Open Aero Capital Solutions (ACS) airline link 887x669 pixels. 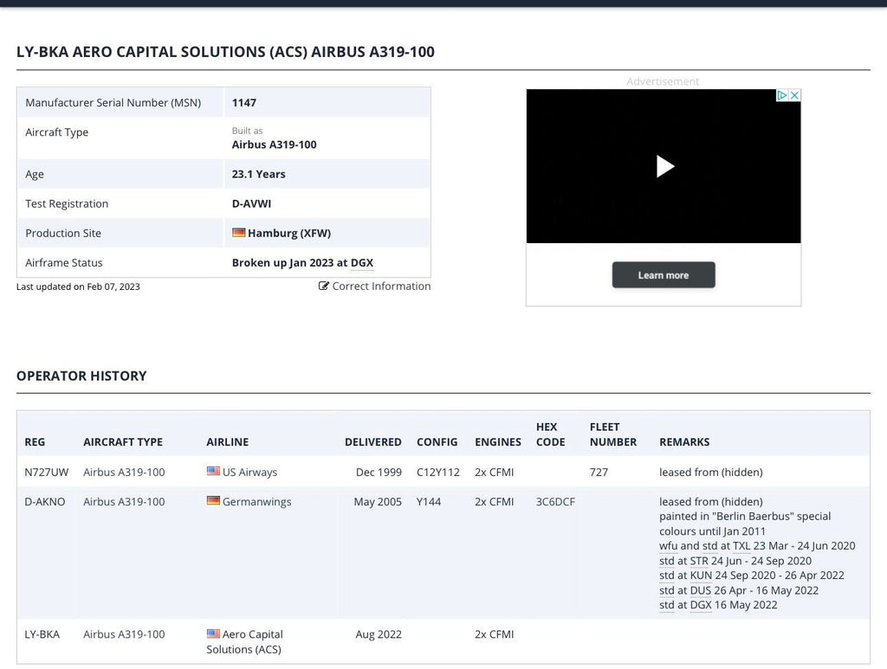[244, 641]
